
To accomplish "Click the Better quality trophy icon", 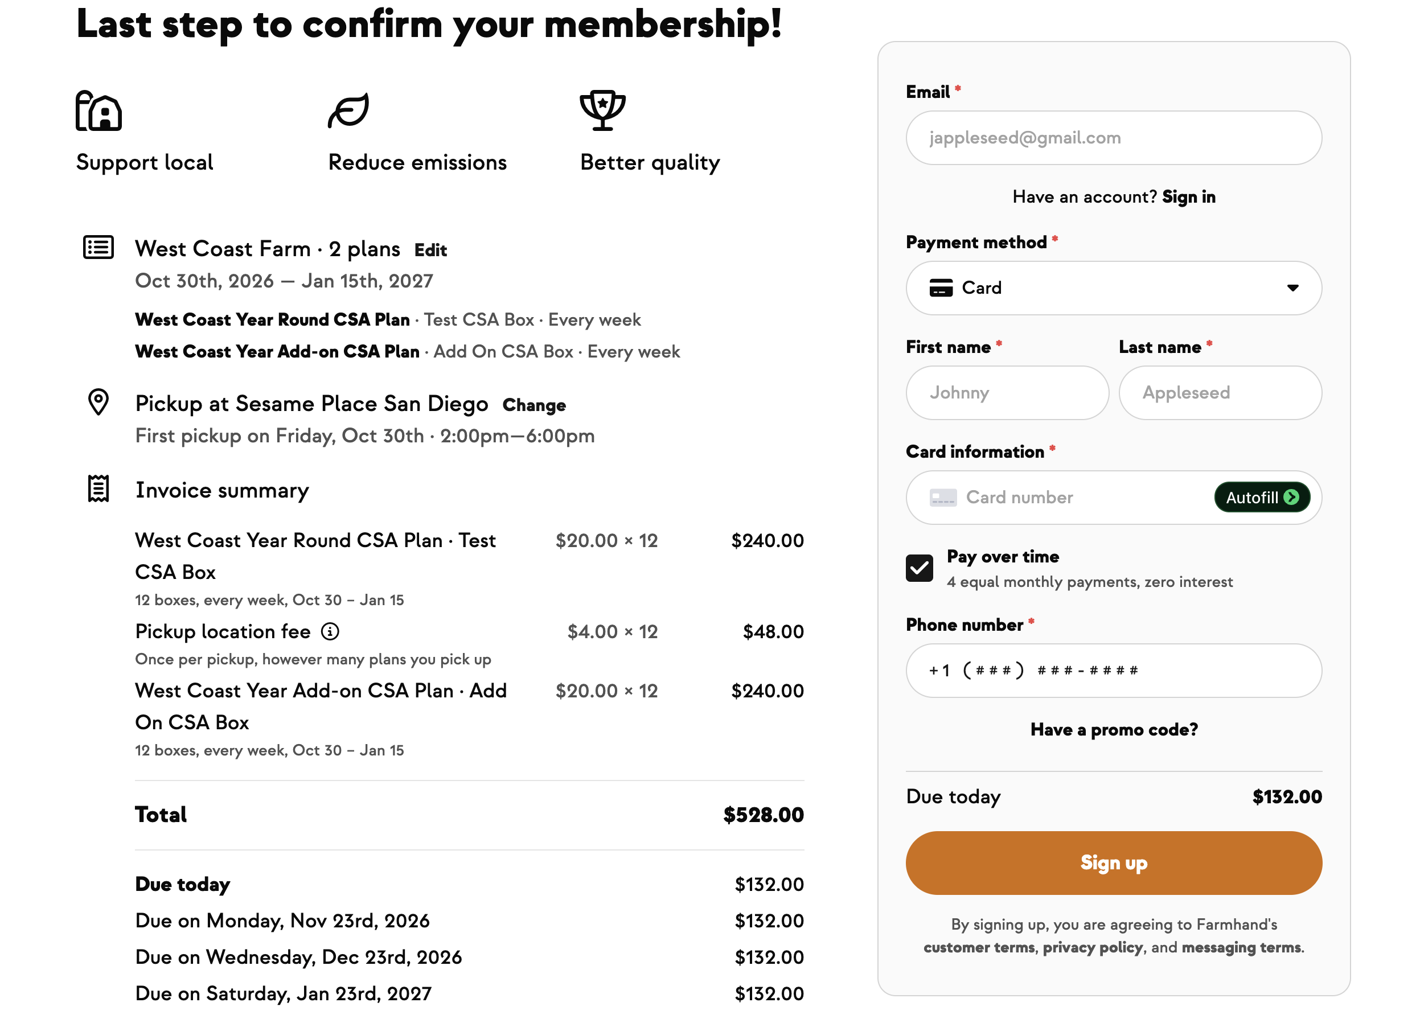I will [x=602, y=110].
